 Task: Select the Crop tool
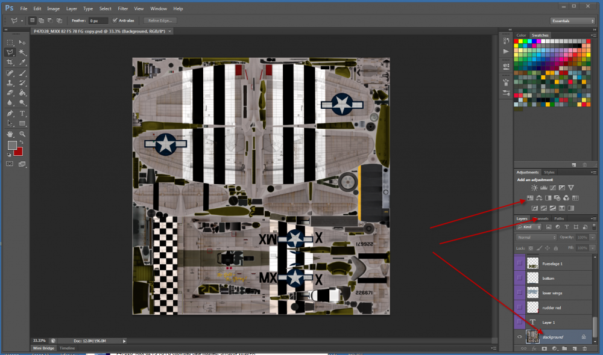coord(10,63)
